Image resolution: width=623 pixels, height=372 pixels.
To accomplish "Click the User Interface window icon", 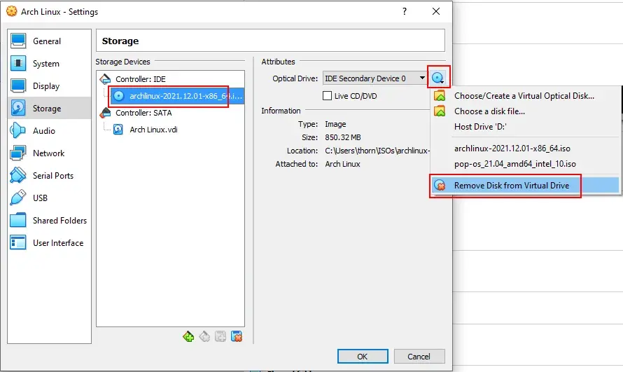I will [18, 242].
